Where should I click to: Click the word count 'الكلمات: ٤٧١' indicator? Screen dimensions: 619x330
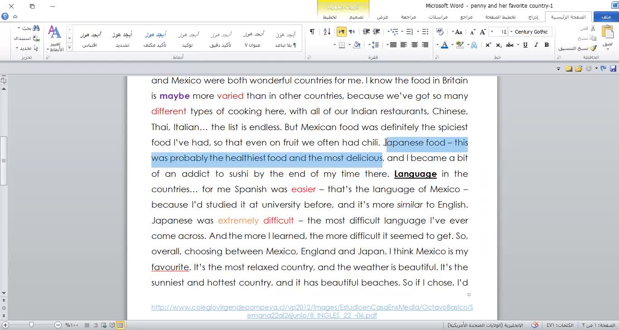(560, 325)
